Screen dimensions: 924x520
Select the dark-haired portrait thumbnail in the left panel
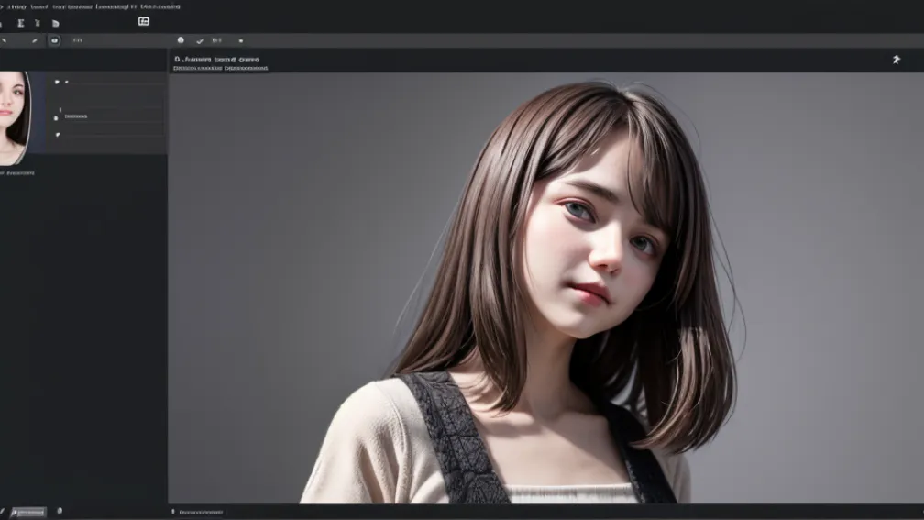point(15,117)
